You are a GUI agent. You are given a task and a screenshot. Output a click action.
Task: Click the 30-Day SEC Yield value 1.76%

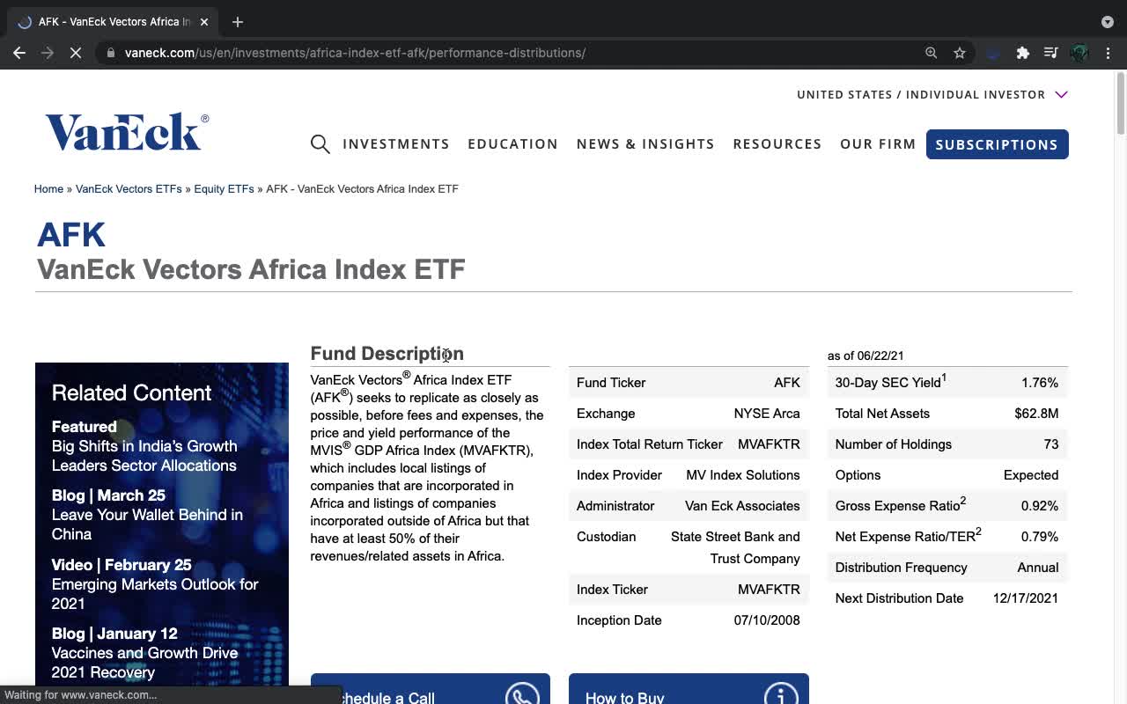click(1039, 383)
